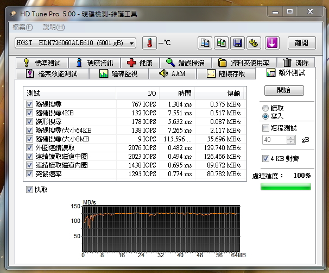
Task: Toggle the 短程測試 checkbox
Action: [265, 128]
